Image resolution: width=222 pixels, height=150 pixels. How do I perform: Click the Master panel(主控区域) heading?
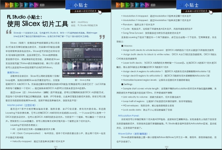point(23,105)
